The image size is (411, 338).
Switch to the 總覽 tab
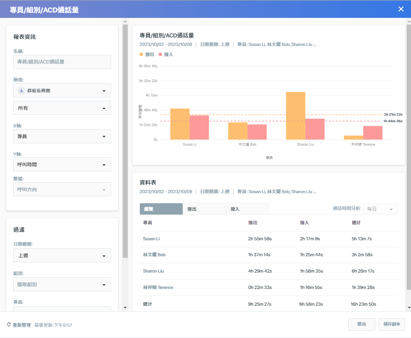click(161, 209)
